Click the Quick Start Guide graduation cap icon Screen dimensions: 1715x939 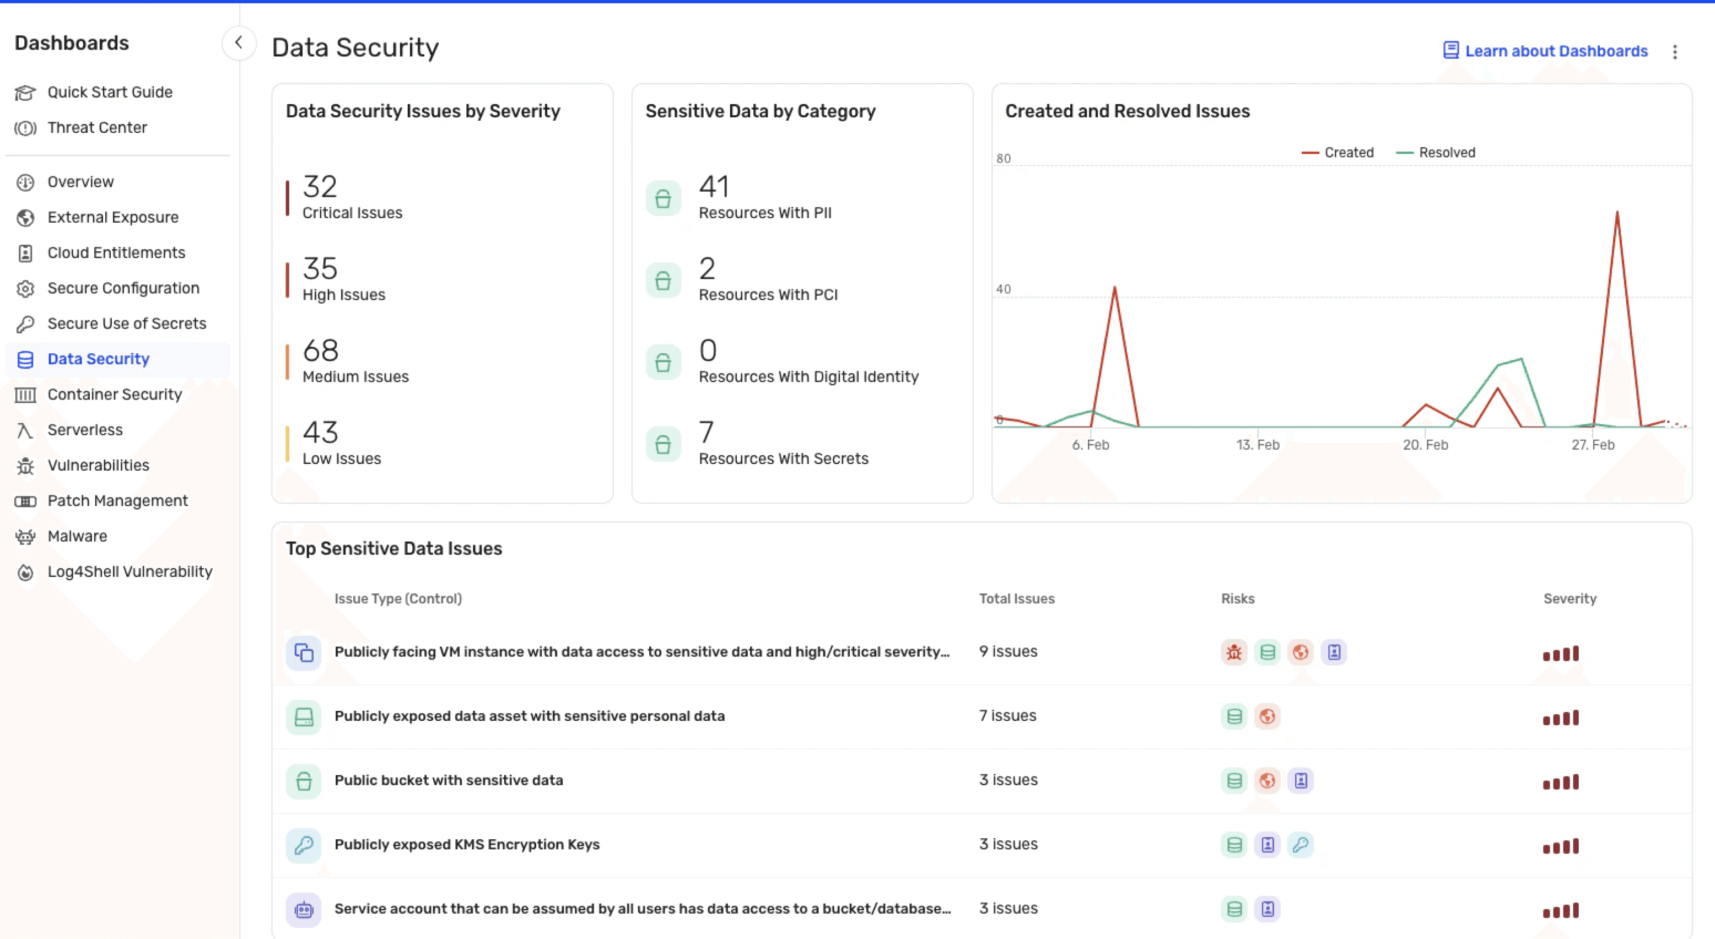[25, 93]
